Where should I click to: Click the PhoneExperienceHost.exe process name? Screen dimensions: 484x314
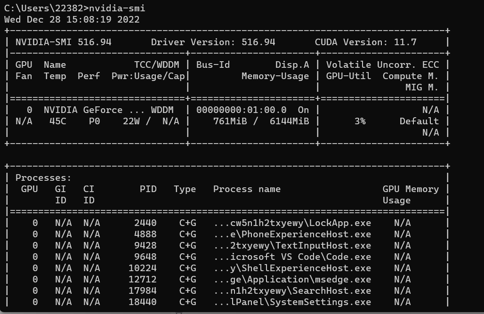(292, 234)
